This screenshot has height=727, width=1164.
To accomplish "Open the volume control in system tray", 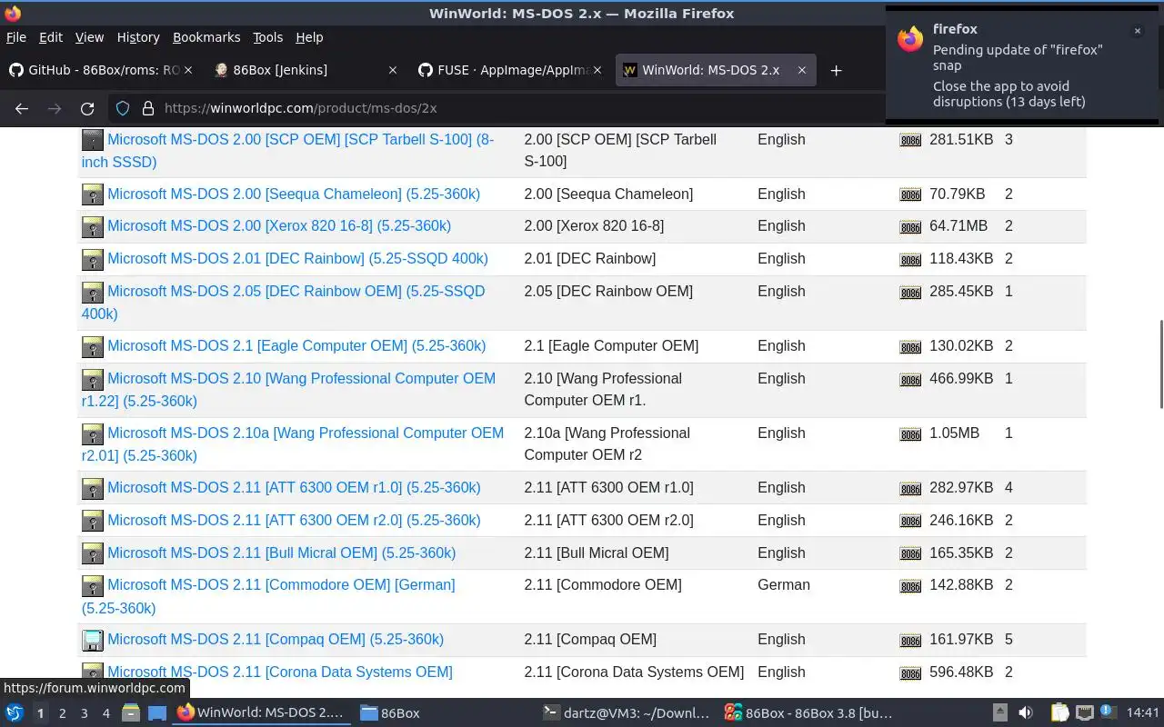I will point(1025,713).
